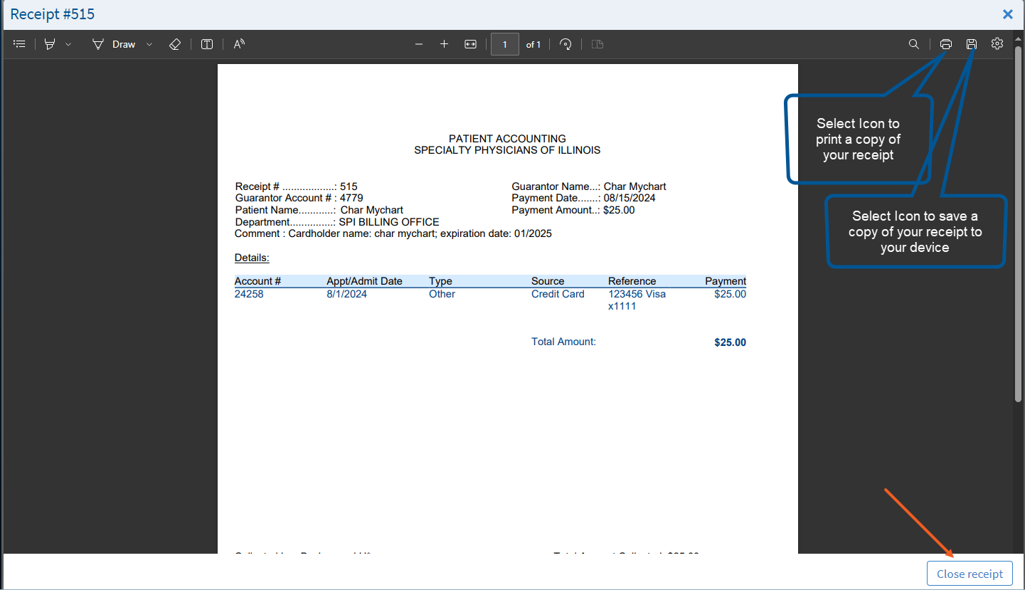Zoom out of the receipt PDF
Viewport: 1025px width, 590px height.
(x=419, y=44)
